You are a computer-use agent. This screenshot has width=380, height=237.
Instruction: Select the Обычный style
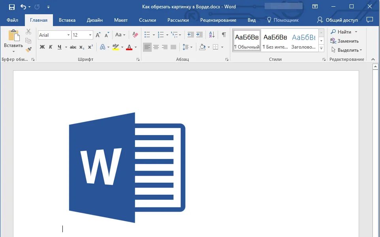click(247, 41)
